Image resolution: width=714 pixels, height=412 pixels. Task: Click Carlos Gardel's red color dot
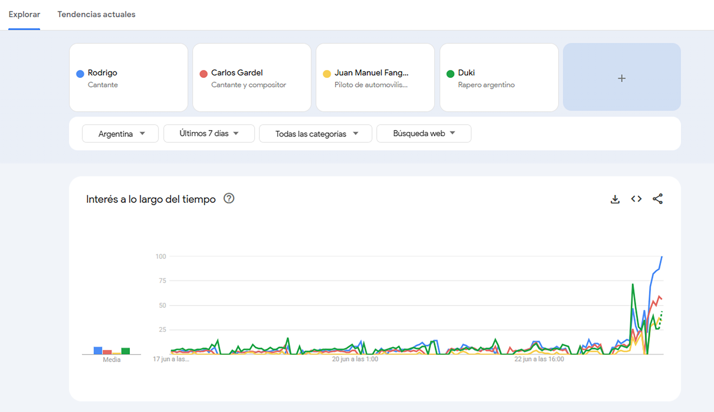pyautogui.click(x=203, y=74)
